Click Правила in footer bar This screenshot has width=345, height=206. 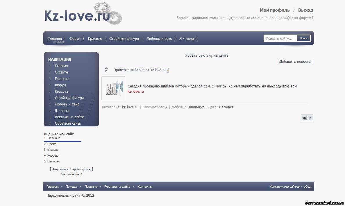click(91, 187)
